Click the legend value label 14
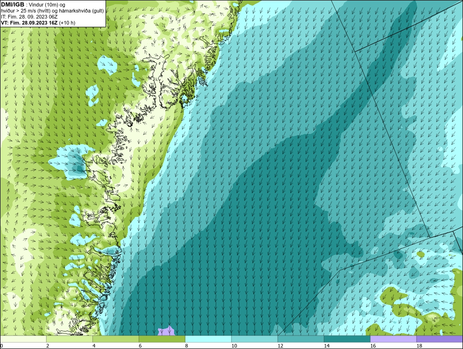 click(x=326, y=346)
